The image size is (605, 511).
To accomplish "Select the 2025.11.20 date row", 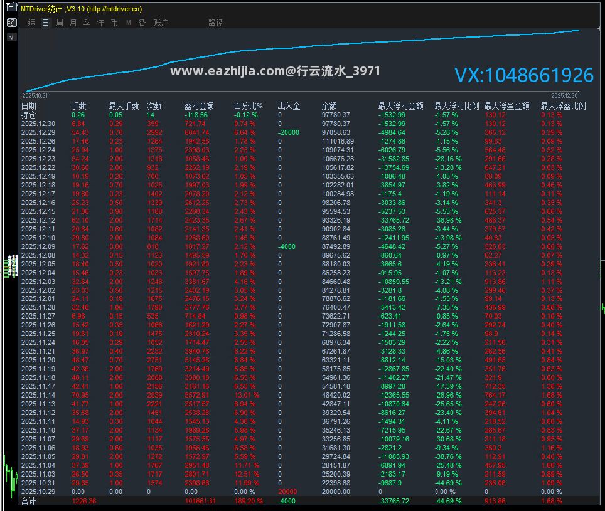I will pos(38,360).
